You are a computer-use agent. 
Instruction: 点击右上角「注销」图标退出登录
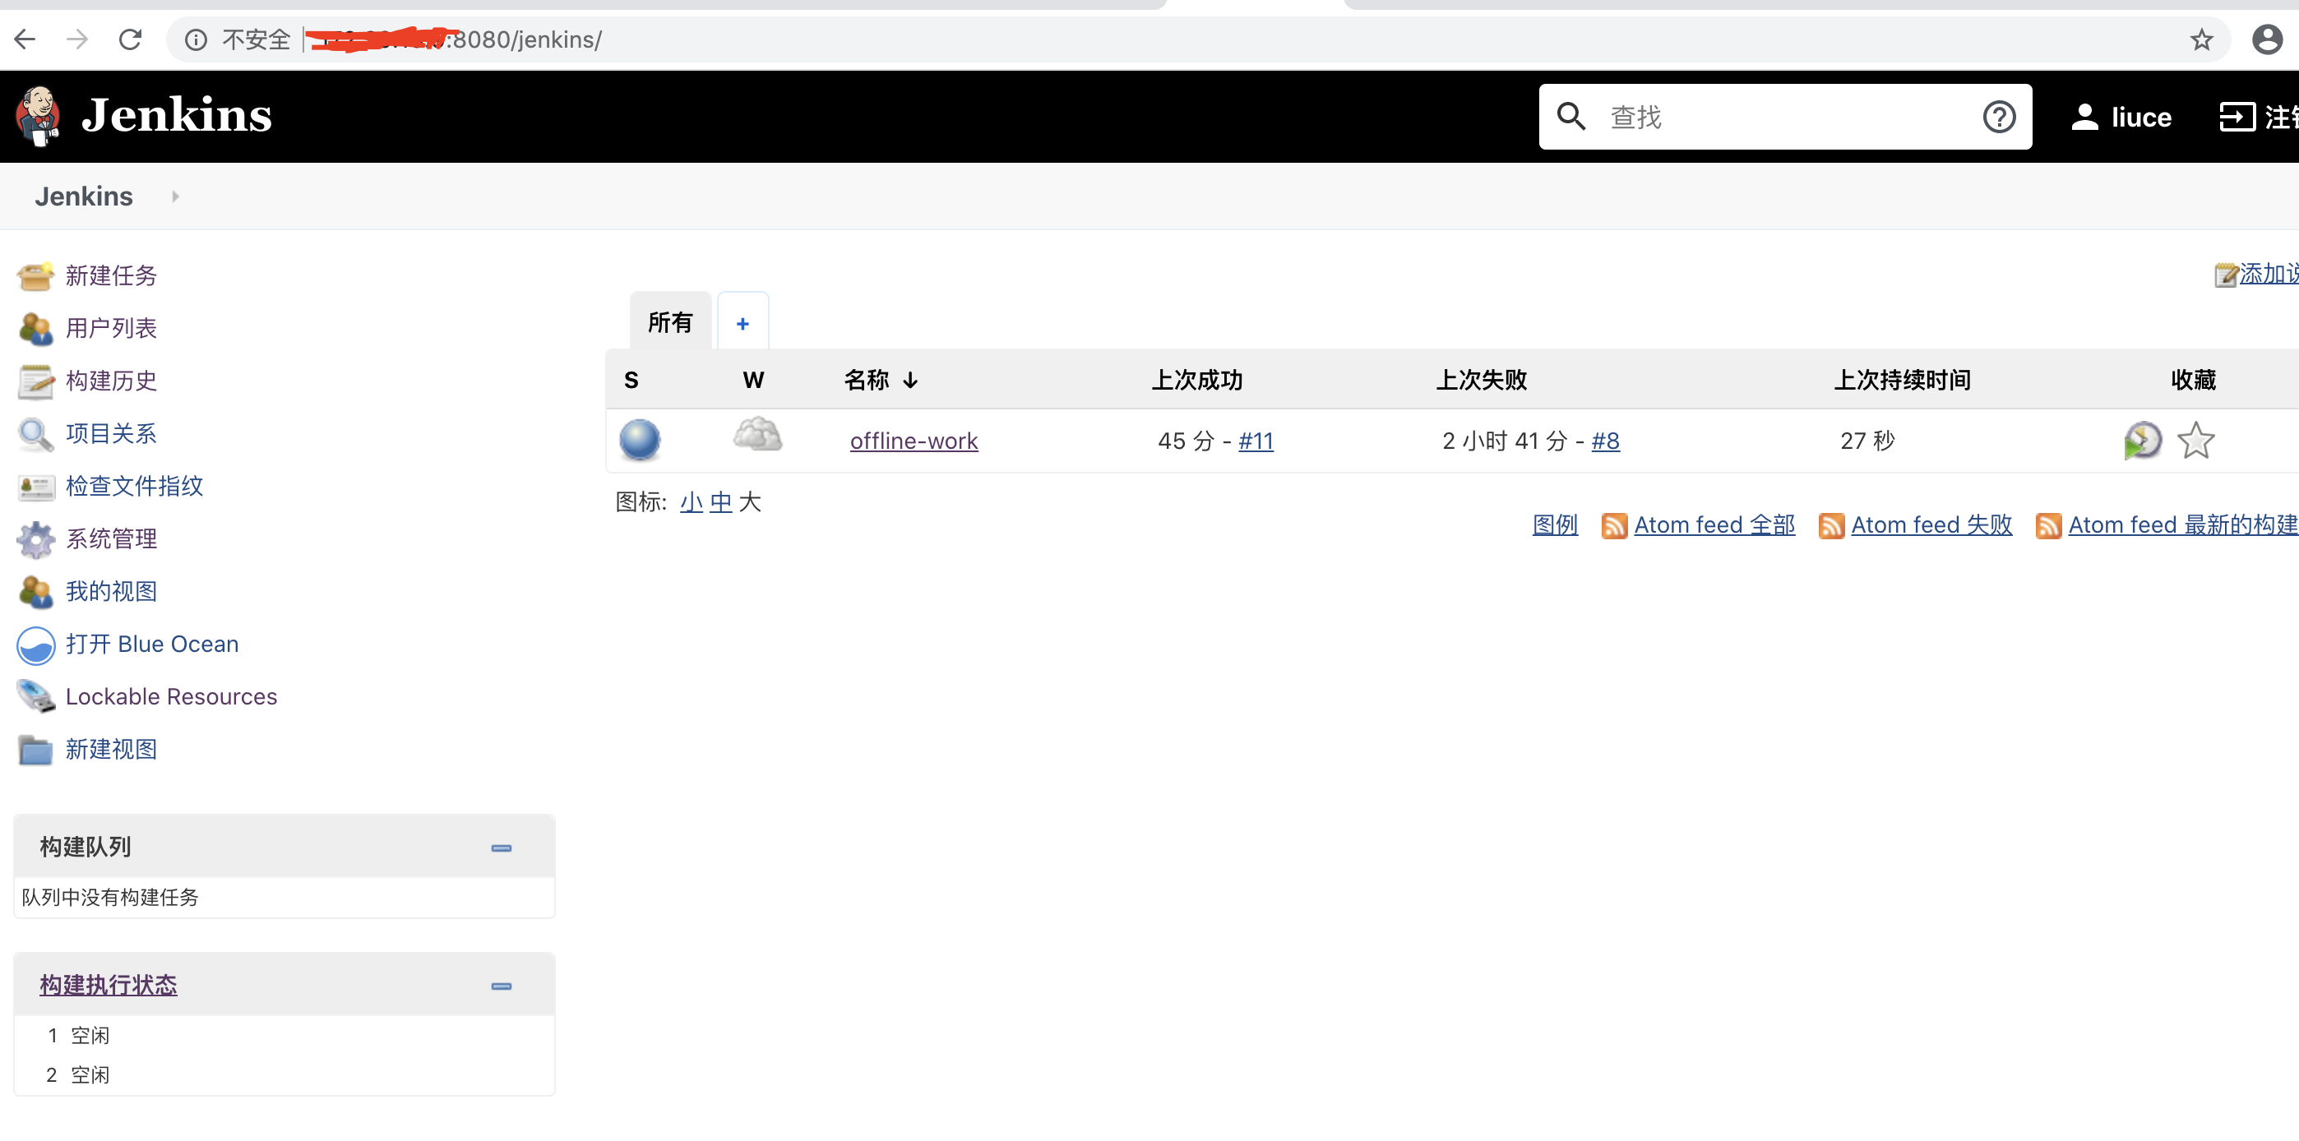2238,116
